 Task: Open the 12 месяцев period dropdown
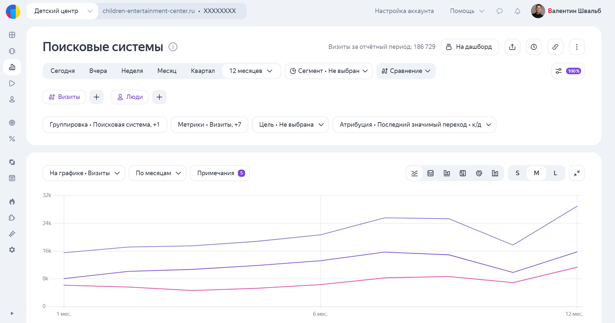(x=251, y=71)
